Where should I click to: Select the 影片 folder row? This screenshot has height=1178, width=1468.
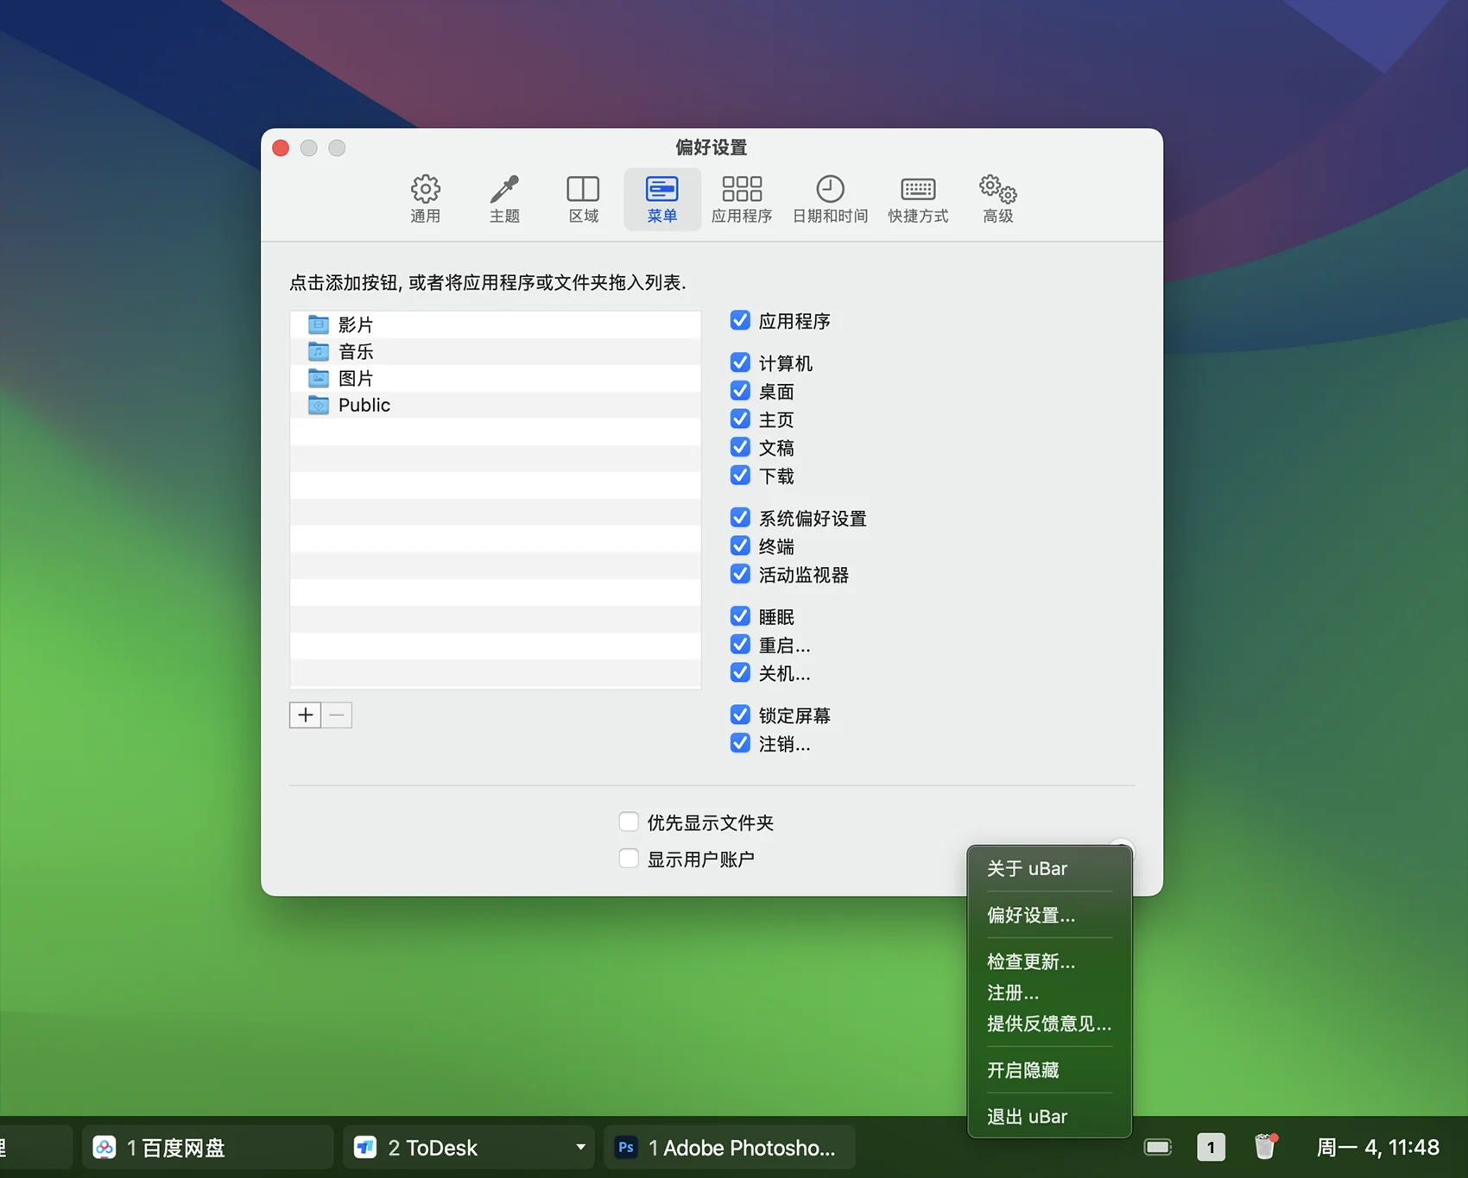[x=496, y=324]
